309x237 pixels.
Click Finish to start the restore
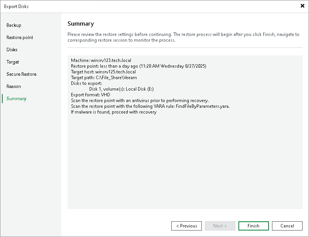click(253, 226)
